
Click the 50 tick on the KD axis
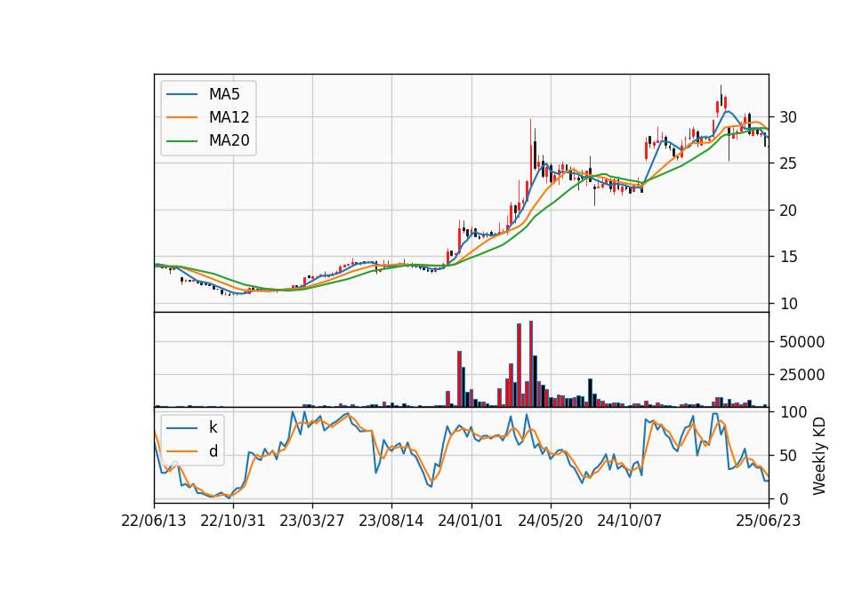coord(788,455)
